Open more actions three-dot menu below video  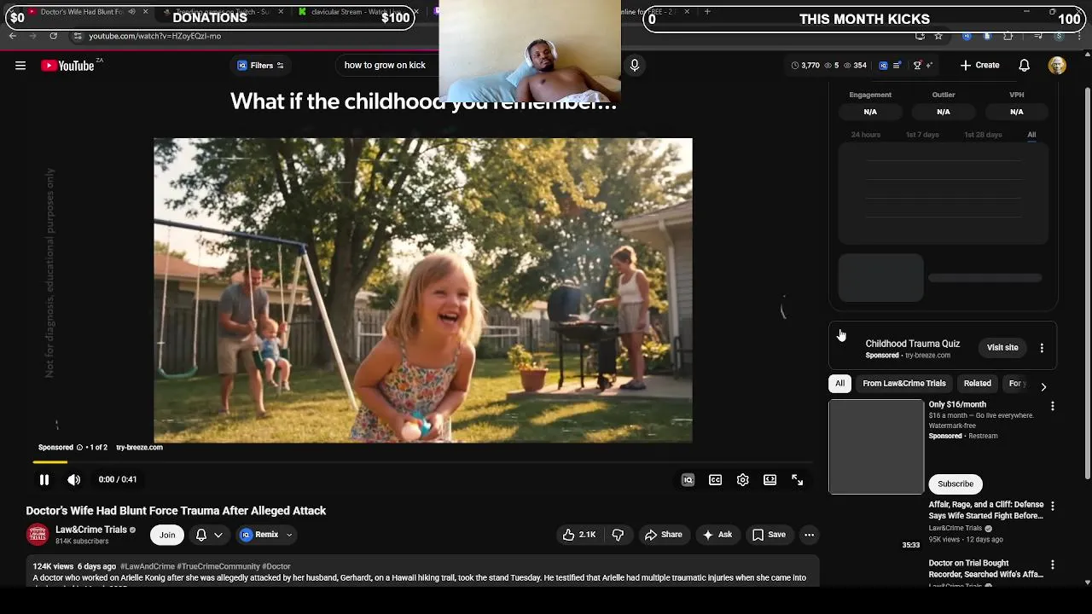point(810,535)
